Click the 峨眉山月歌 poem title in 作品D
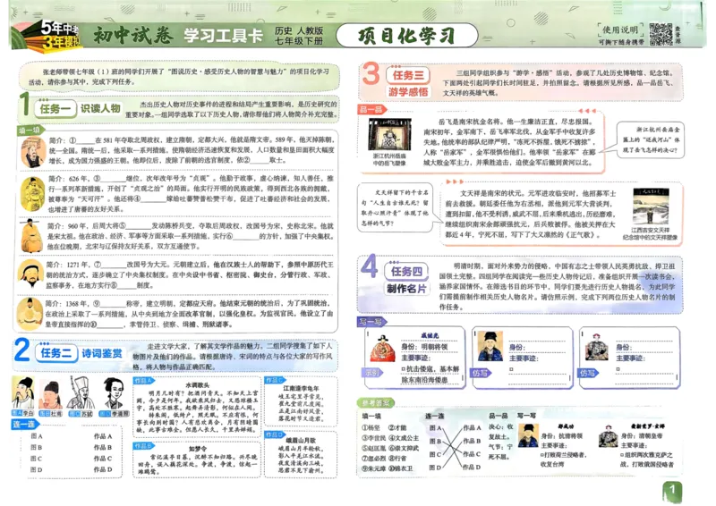 tap(301, 441)
